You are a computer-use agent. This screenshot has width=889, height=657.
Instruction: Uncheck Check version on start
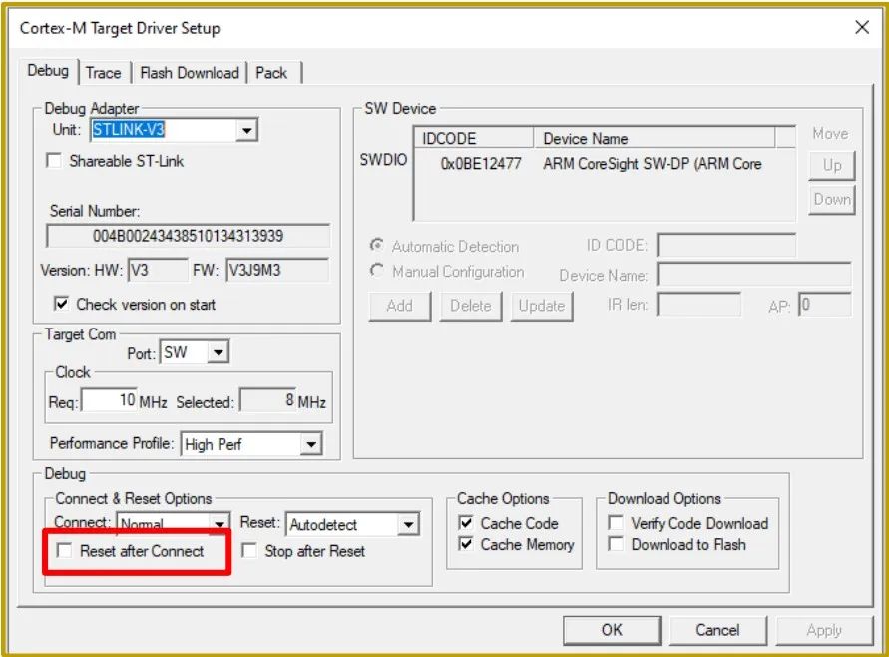point(61,304)
